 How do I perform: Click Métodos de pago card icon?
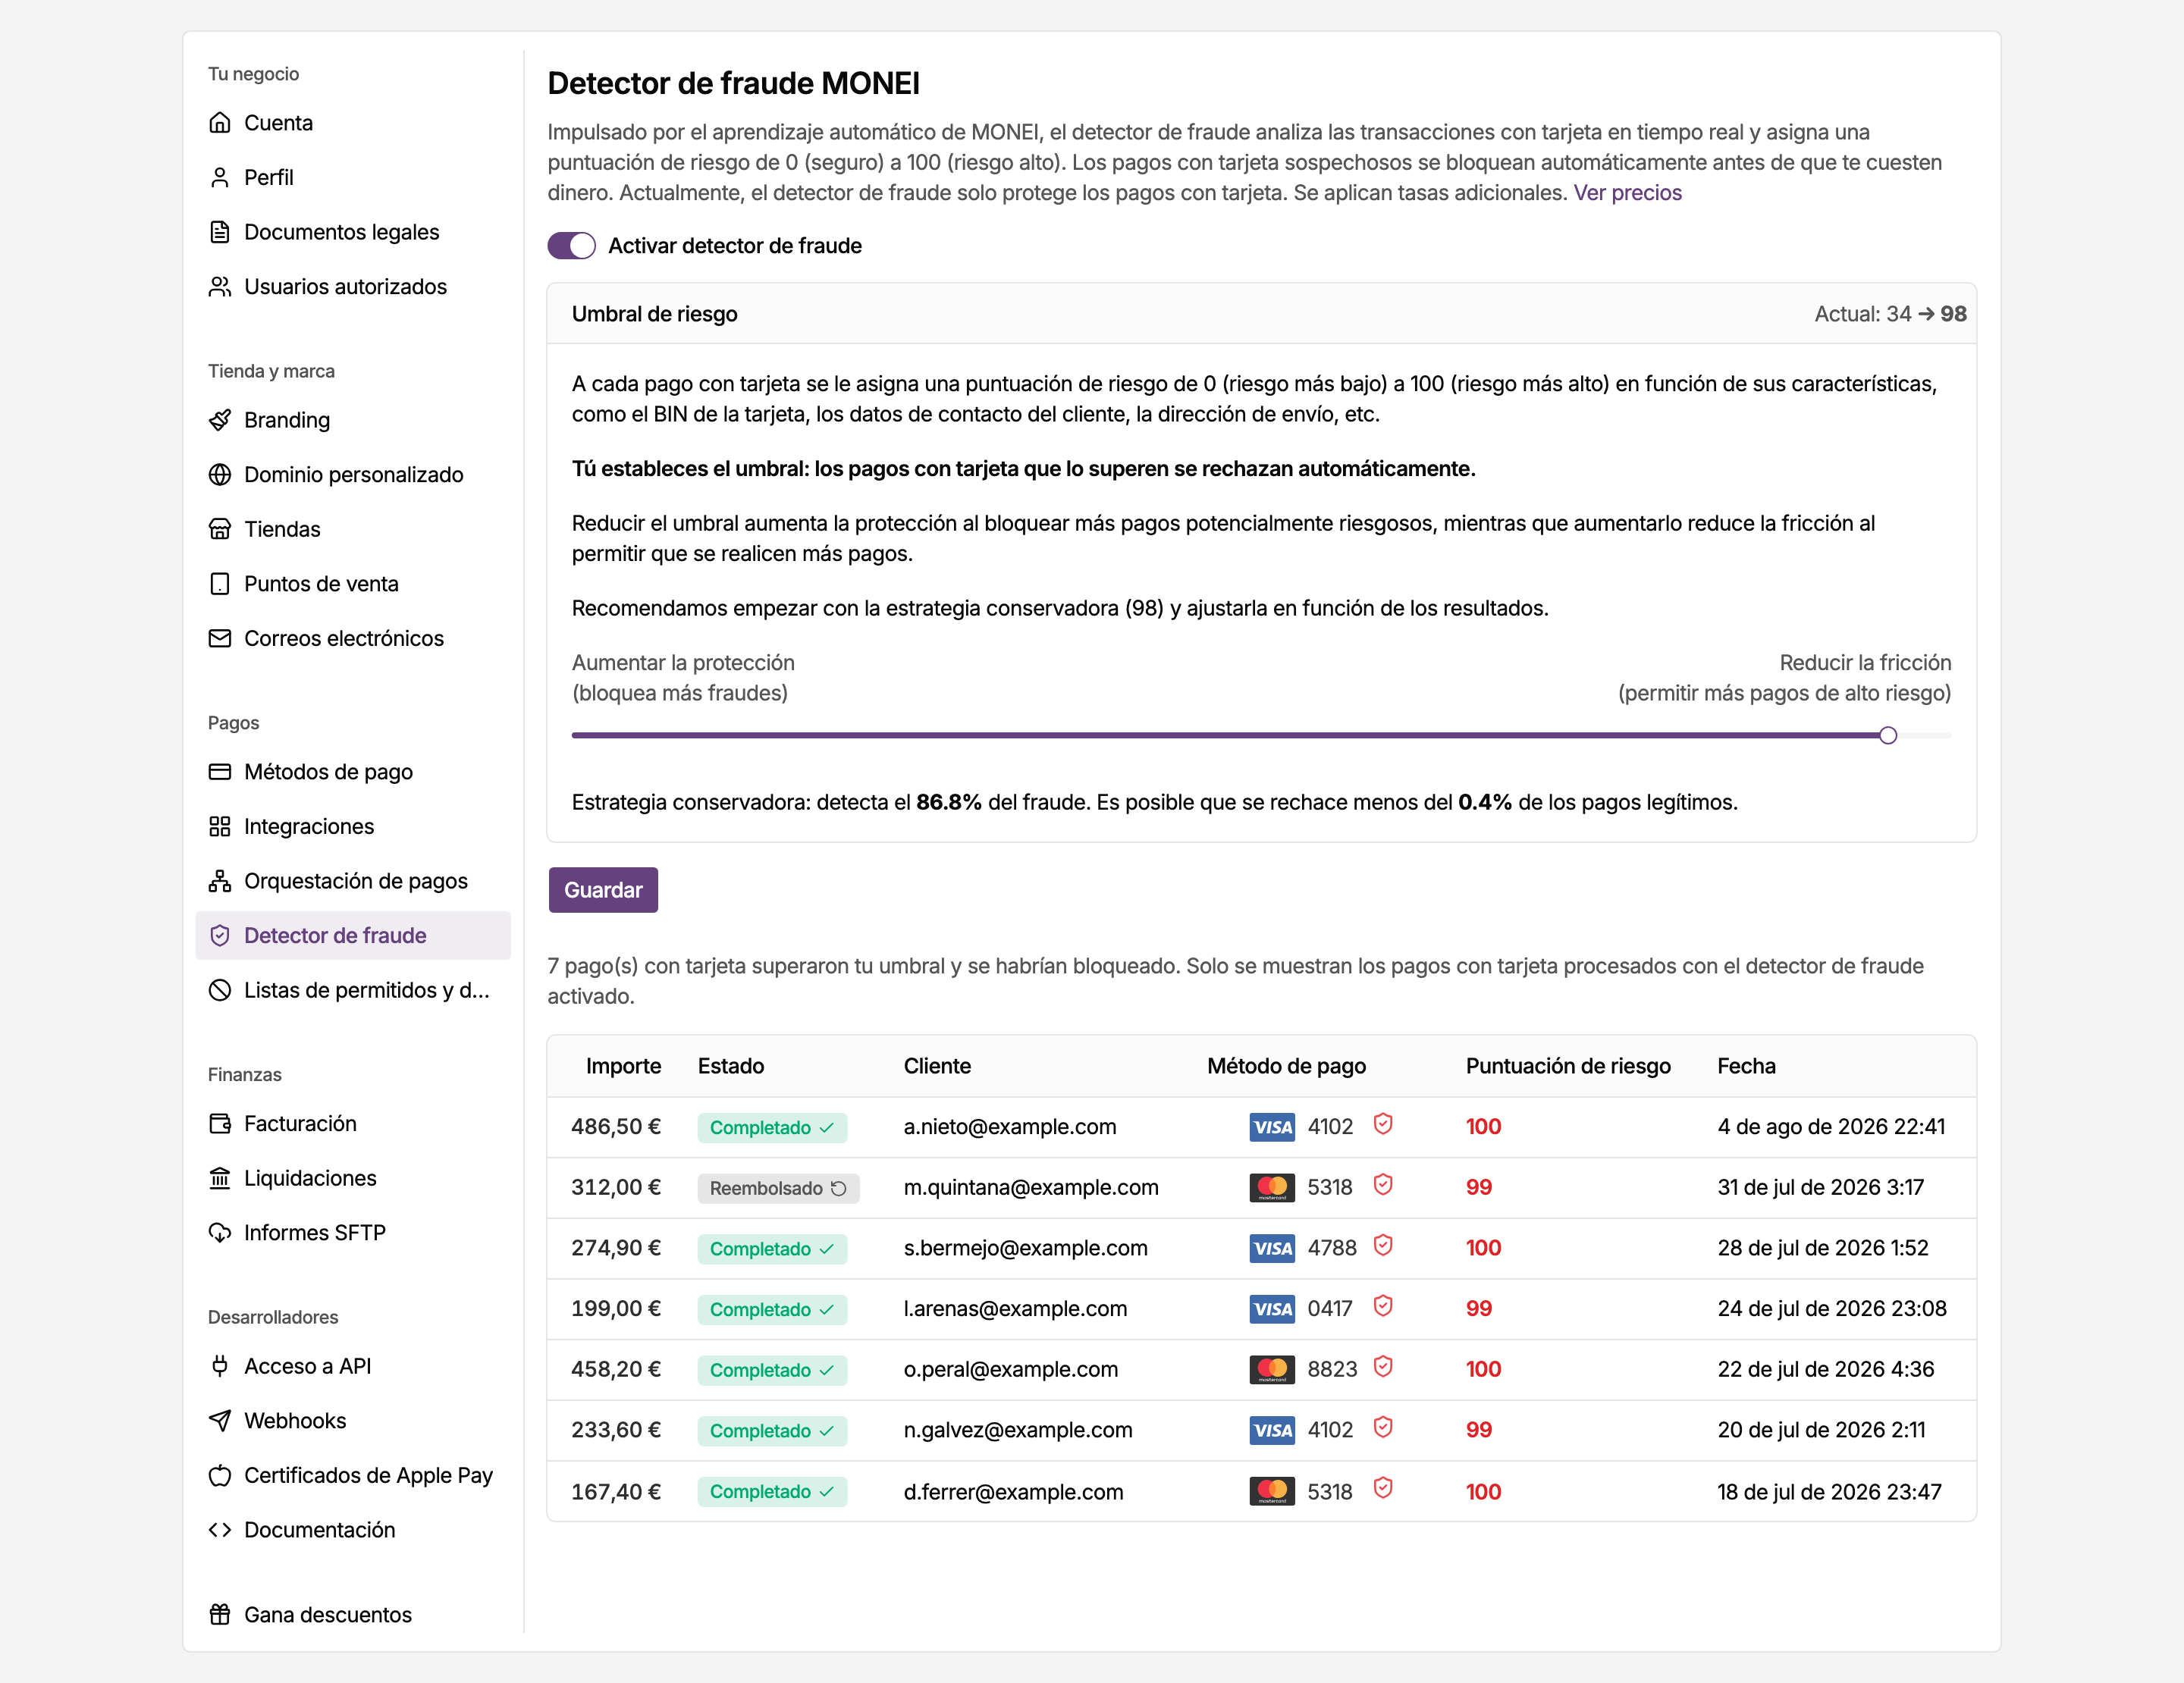(x=220, y=772)
